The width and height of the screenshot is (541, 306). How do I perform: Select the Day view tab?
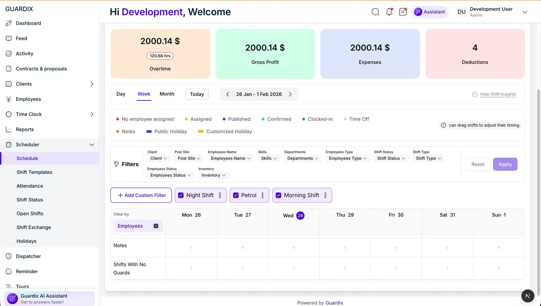pos(121,94)
